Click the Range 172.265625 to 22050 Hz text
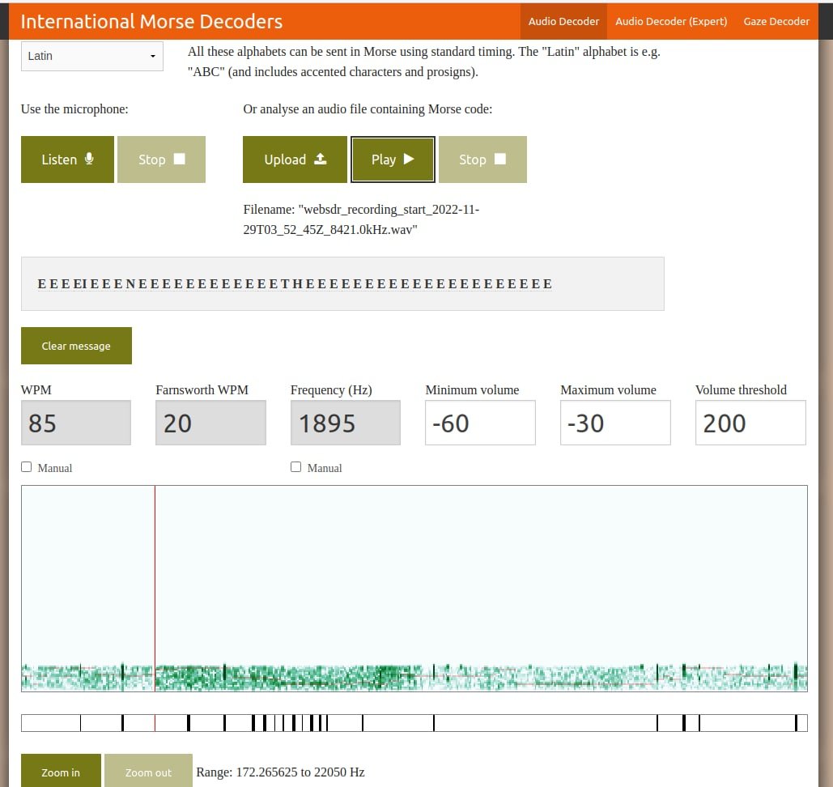Image resolution: width=833 pixels, height=787 pixels. (280, 772)
